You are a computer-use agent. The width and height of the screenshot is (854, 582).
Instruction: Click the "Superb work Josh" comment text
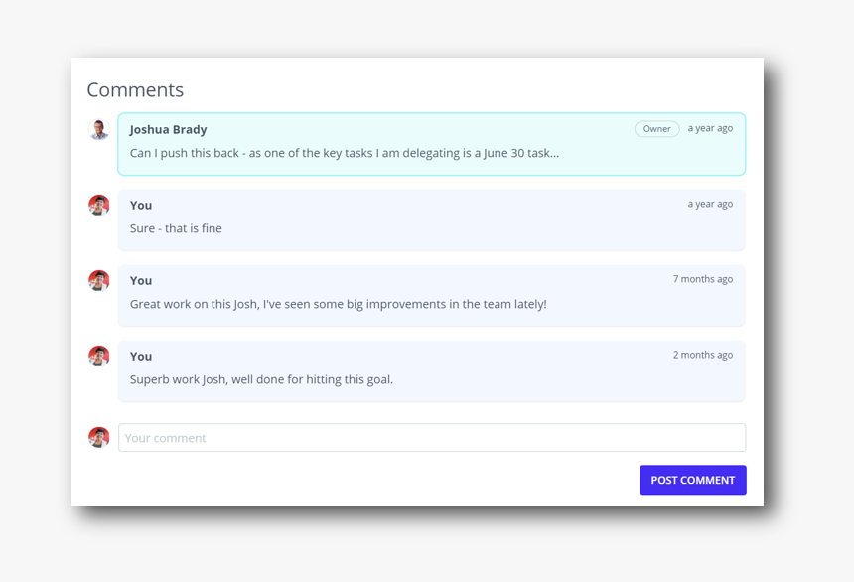coord(261,379)
